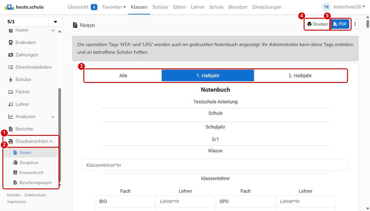The height and width of the screenshot is (211, 370).
Task: Click the Lehrer*in field next to BIO
Action: [185, 201]
